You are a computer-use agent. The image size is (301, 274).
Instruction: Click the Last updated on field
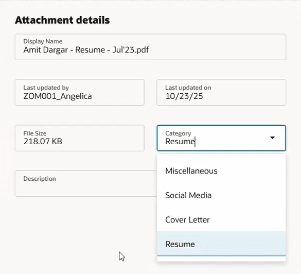pyautogui.click(x=221, y=92)
